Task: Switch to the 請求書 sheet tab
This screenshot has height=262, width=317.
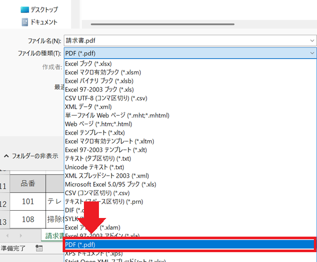Action: coord(53,236)
